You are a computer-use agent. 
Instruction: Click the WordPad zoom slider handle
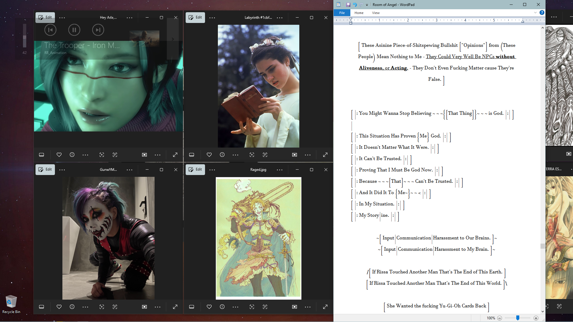point(518,318)
